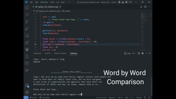This screenshot has height=99, width=176.
Task: Kill the terminal with trash icon
Action: (x=142, y=53)
